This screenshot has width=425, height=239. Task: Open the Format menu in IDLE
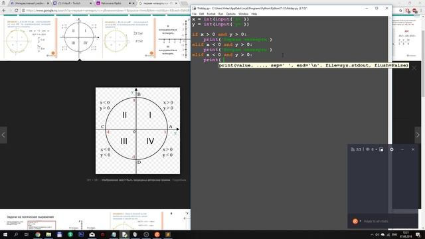[211, 14]
